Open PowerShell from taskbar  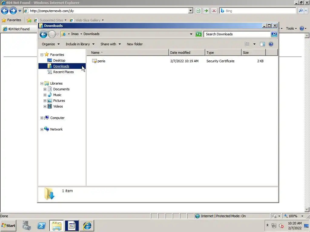pyautogui.click(x=41, y=226)
